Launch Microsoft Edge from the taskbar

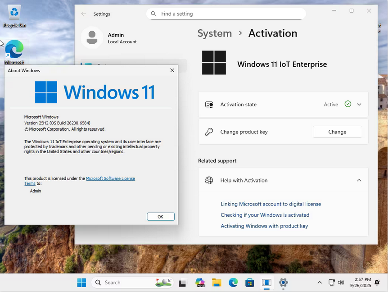[x=233, y=283]
